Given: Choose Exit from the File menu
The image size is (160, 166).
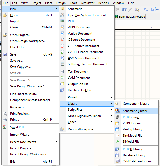Looking at the screenshot, I should pos(13,162).
